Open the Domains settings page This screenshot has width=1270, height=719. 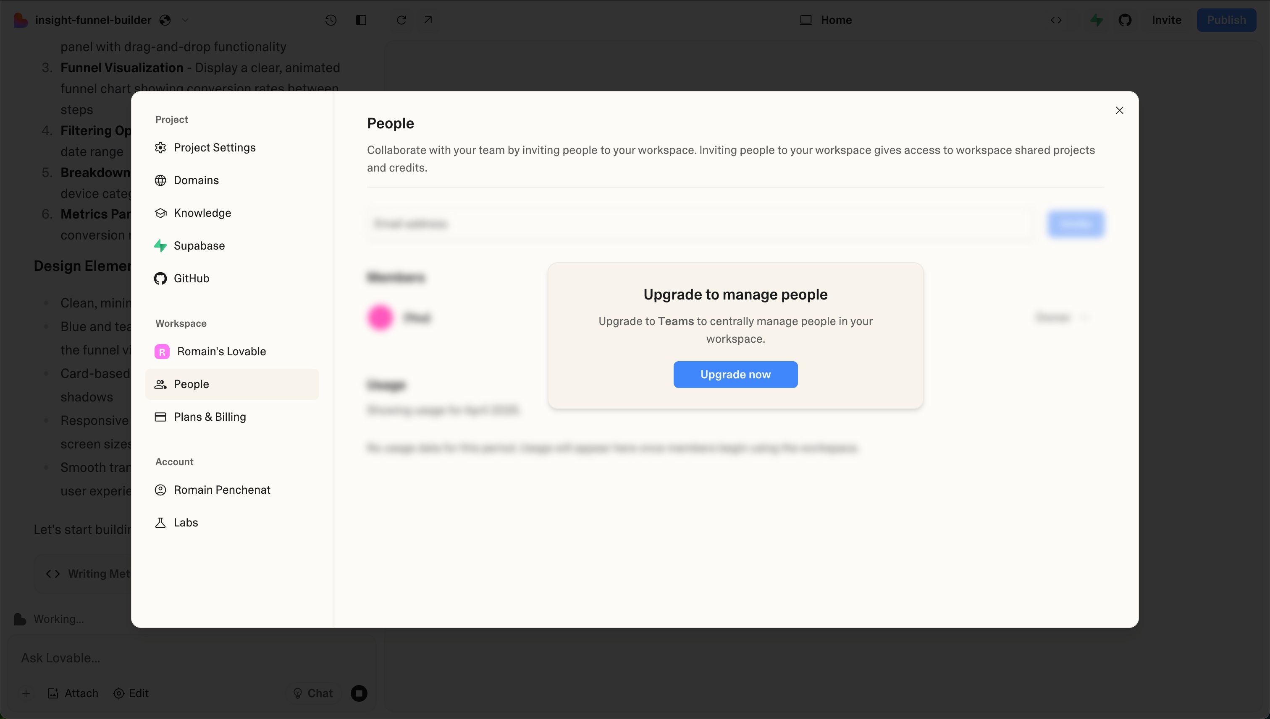coord(232,180)
